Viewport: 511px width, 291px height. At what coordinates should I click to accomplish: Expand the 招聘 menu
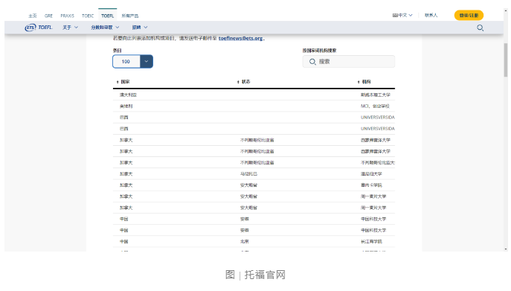pyautogui.click(x=140, y=28)
